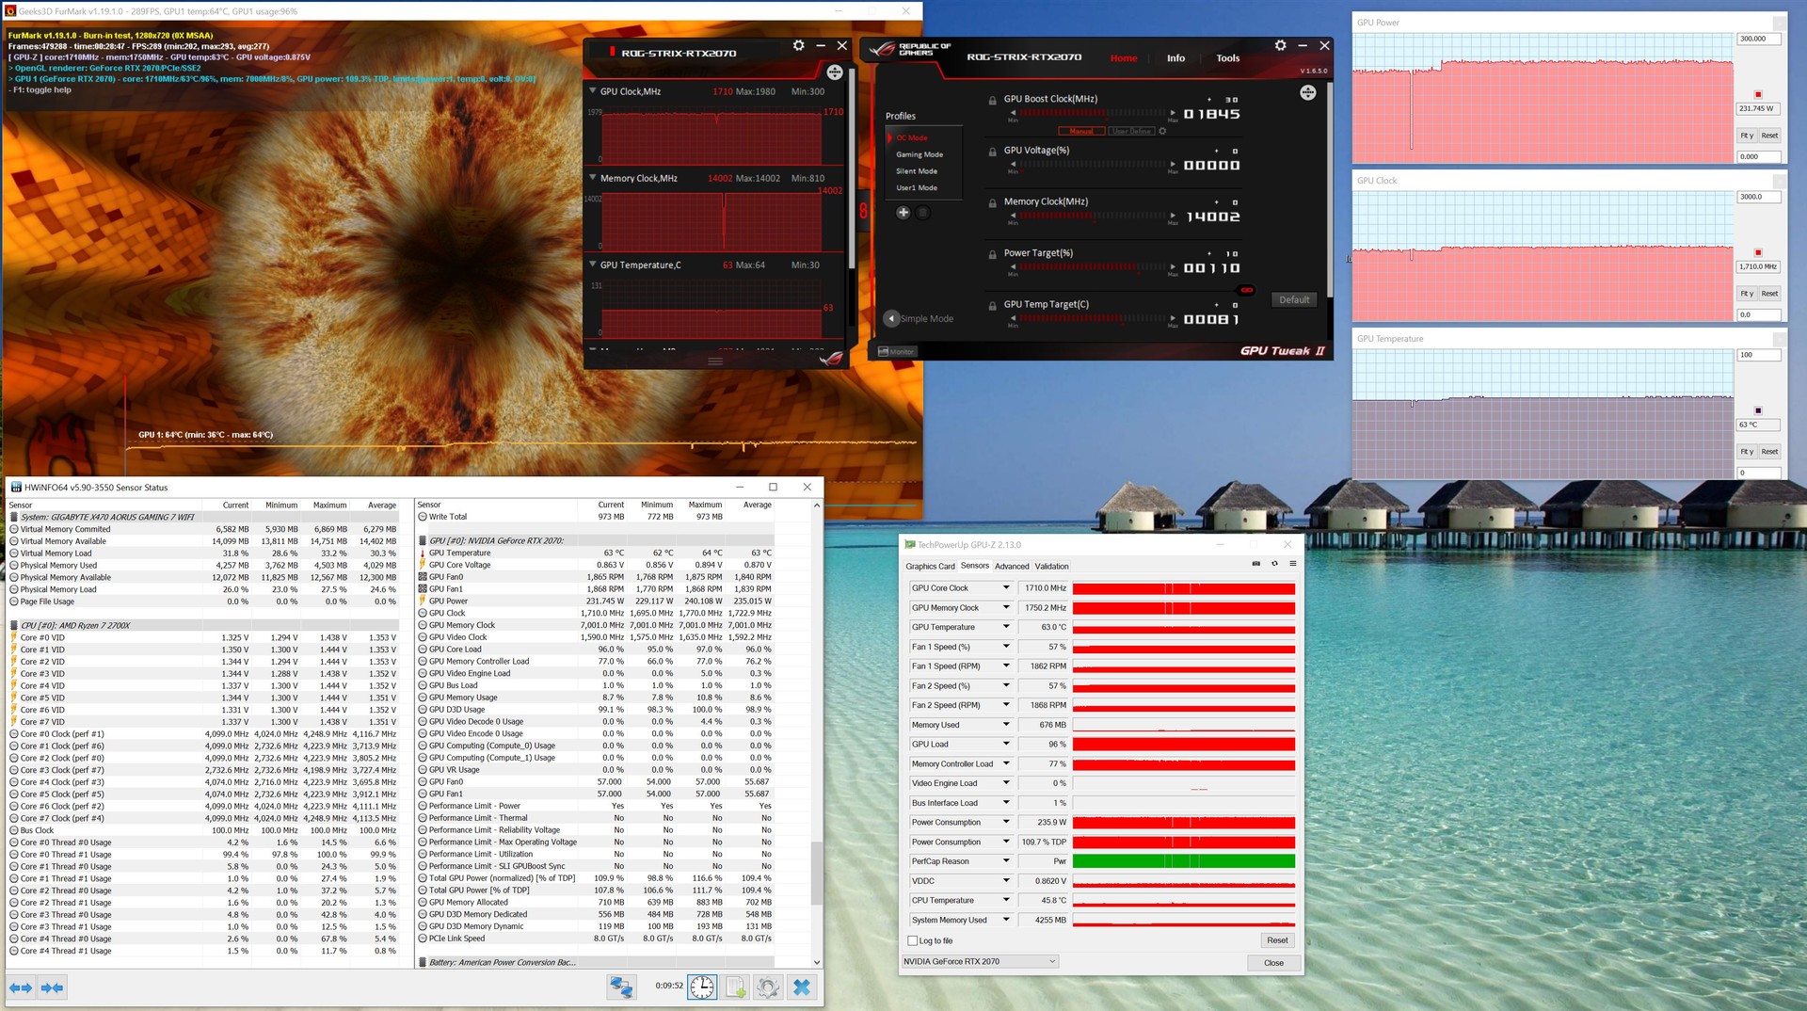
Task: Click lock icon beside Memory Clock
Action: 992,203
